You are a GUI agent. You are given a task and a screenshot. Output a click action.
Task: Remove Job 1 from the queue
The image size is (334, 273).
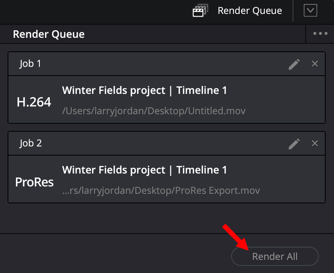pyautogui.click(x=315, y=64)
